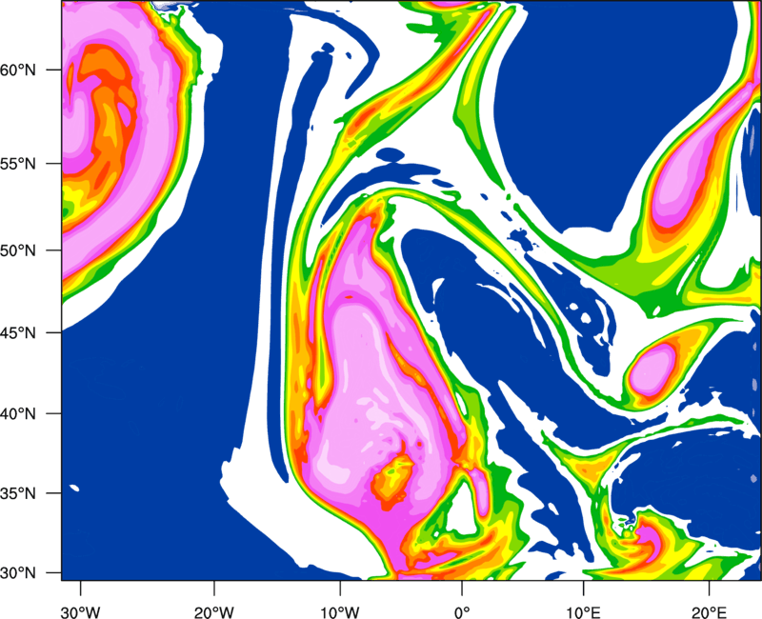Screen dimensions: 762x619
Task: Click the 30°W longitude label
Action: click(81, 612)
